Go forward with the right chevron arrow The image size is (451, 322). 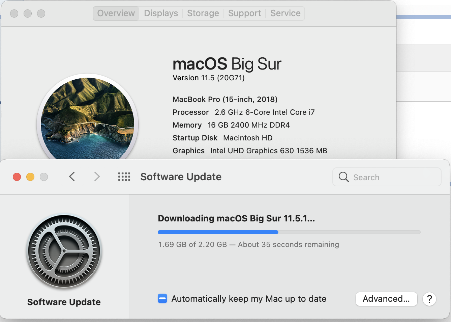97,177
